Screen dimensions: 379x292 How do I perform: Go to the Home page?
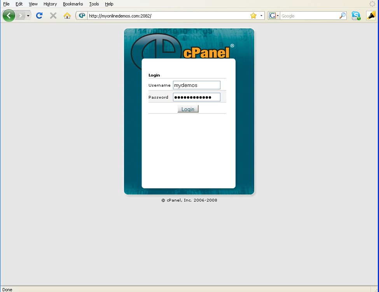(x=67, y=16)
